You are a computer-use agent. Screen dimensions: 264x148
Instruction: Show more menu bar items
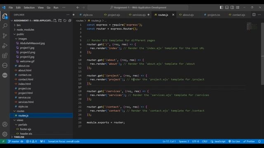[64, 7]
